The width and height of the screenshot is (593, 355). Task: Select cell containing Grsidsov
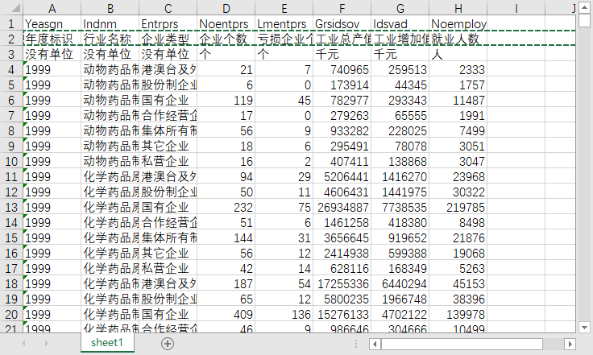click(342, 24)
